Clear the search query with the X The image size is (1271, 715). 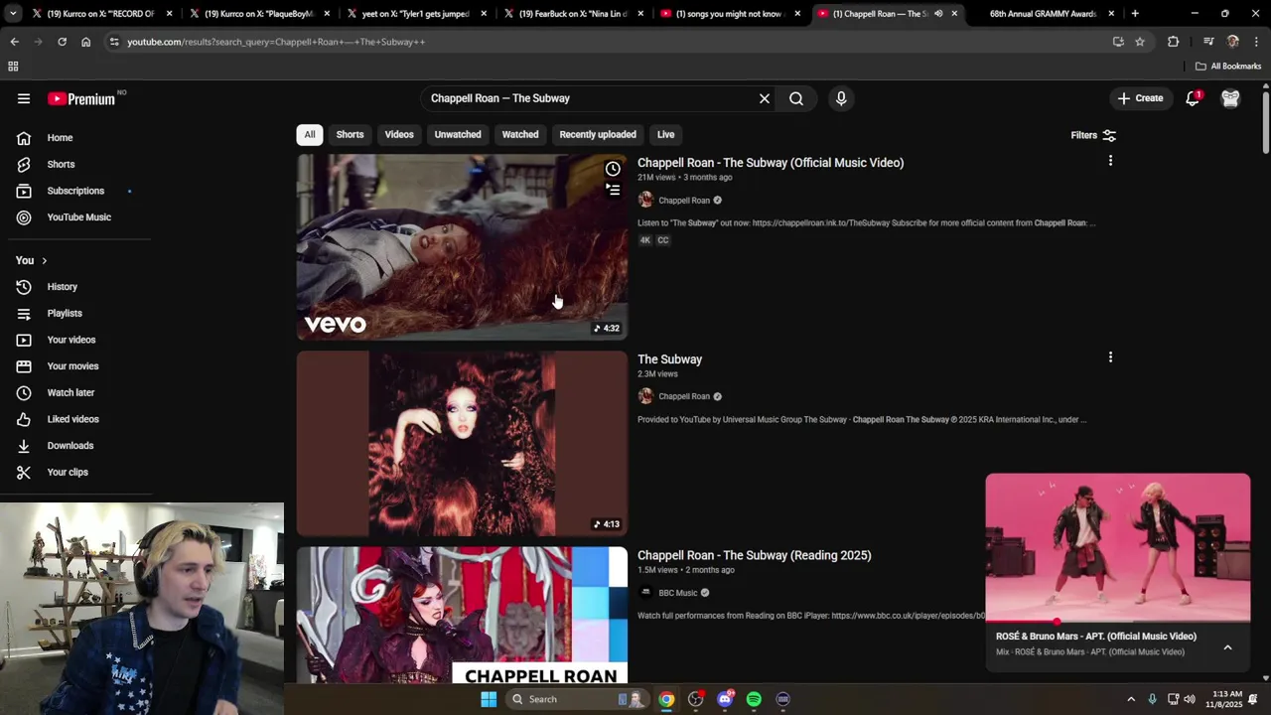pos(765,98)
